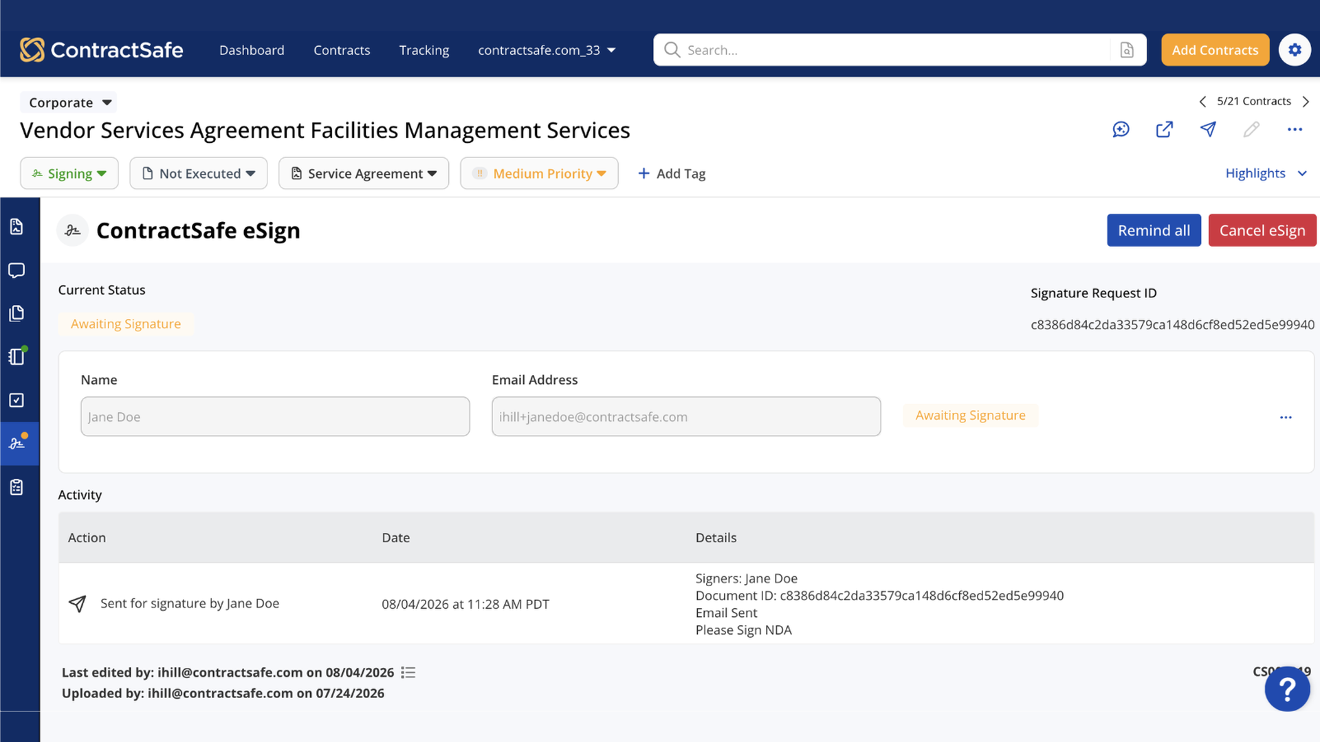Open the contractsafe.com_33 account dropdown
Viewport: 1320px width, 742px height.
pos(547,50)
